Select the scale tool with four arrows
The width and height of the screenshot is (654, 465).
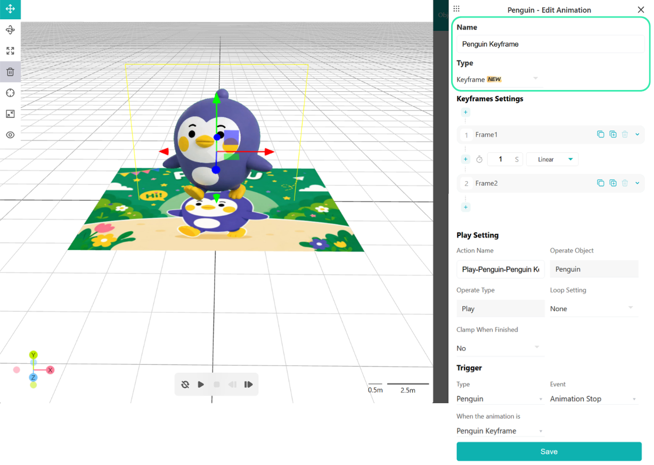[x=10, y=51]
